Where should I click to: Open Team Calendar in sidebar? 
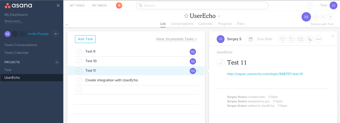(17, 53)
